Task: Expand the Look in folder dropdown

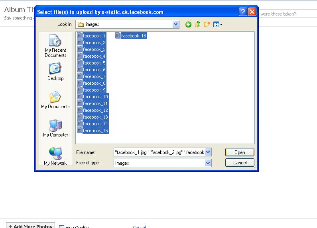Action: coord(175,24)
